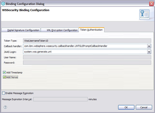Click the 'Password:' label

click(9, 63)
